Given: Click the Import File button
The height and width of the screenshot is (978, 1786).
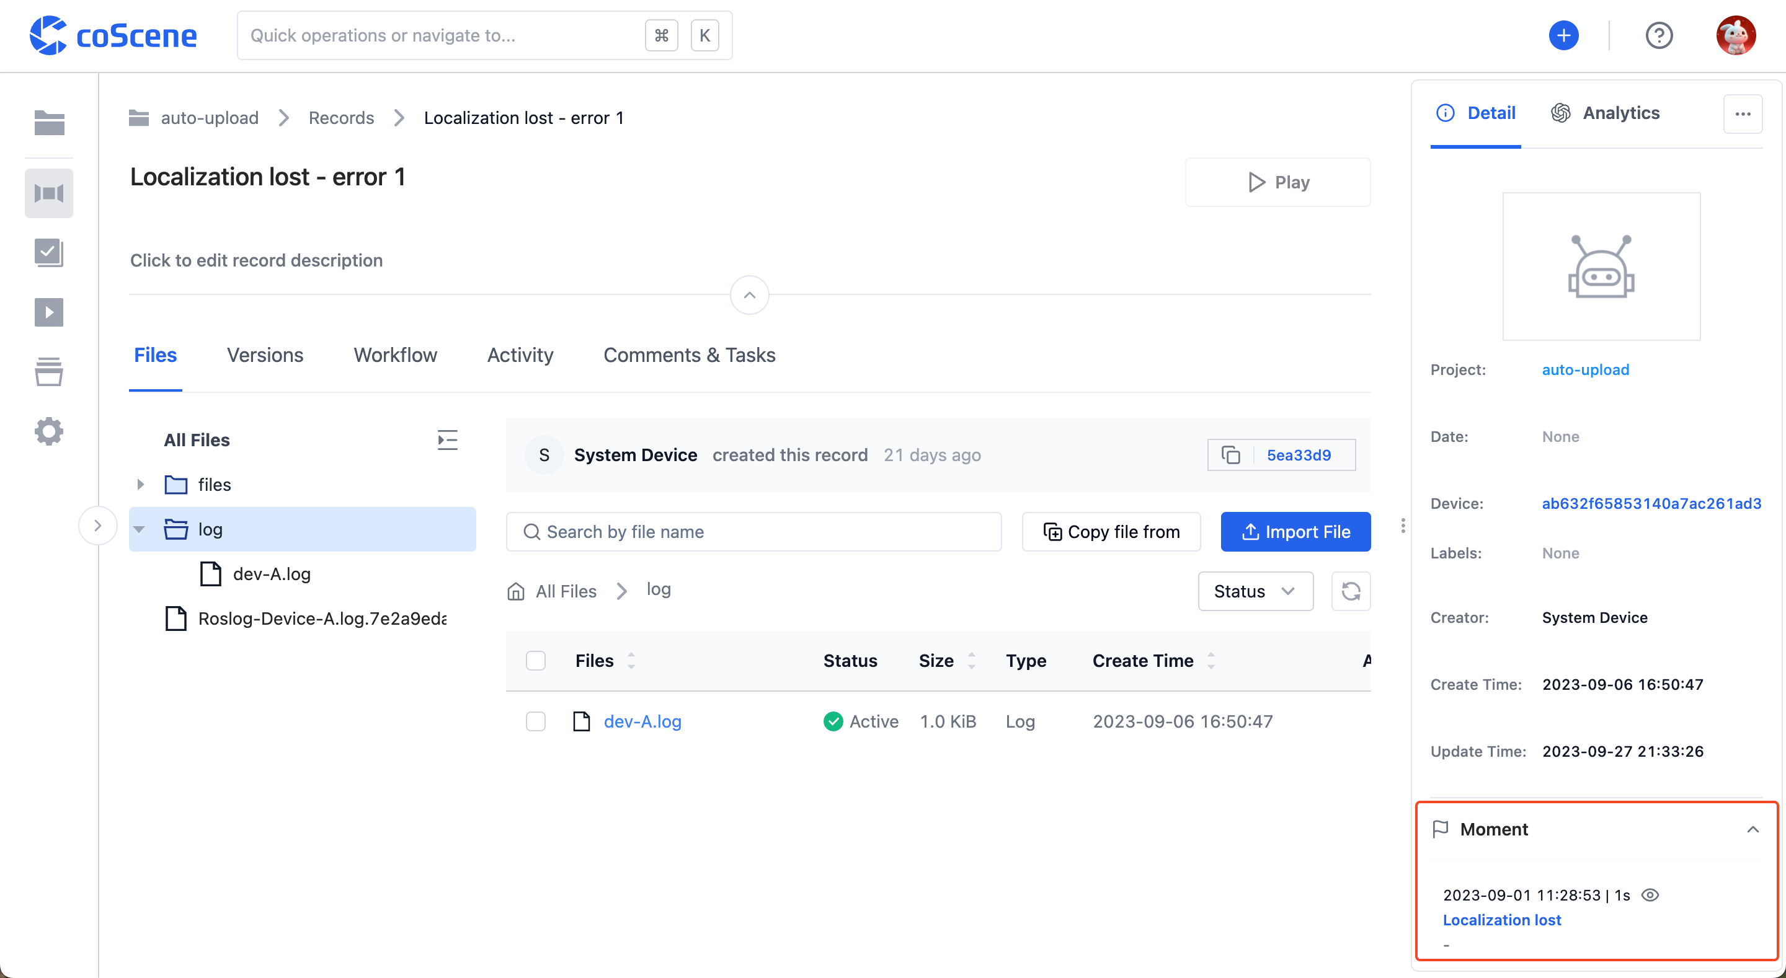Looking at the screenshot, I should click(1295, 531).
